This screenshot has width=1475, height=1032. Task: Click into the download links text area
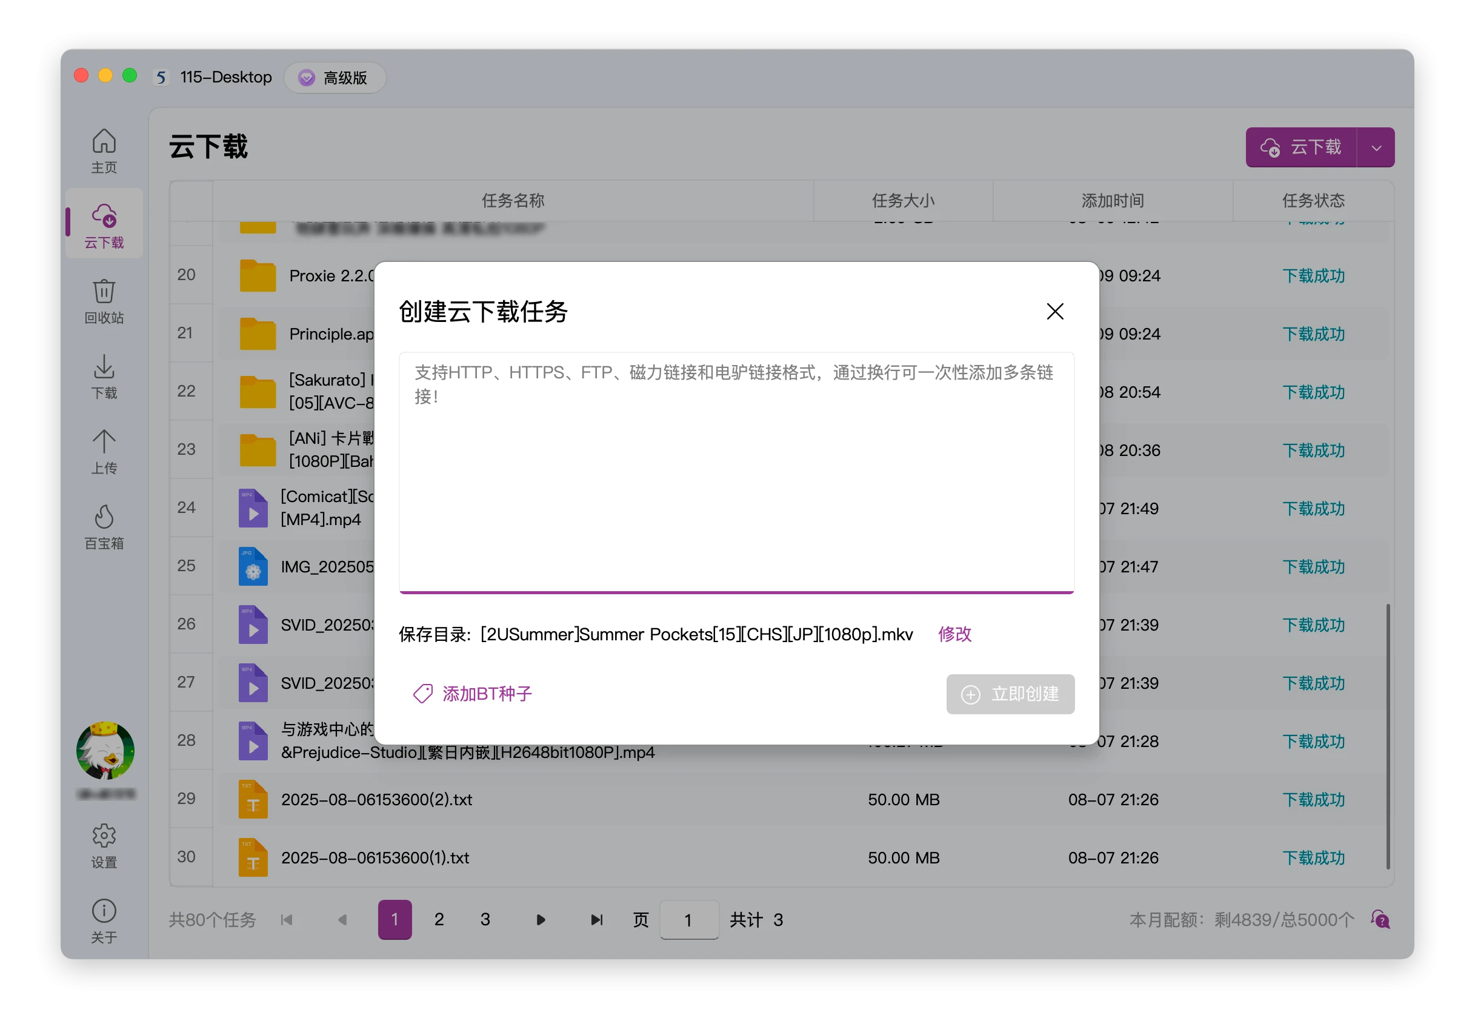click(736, 472)
